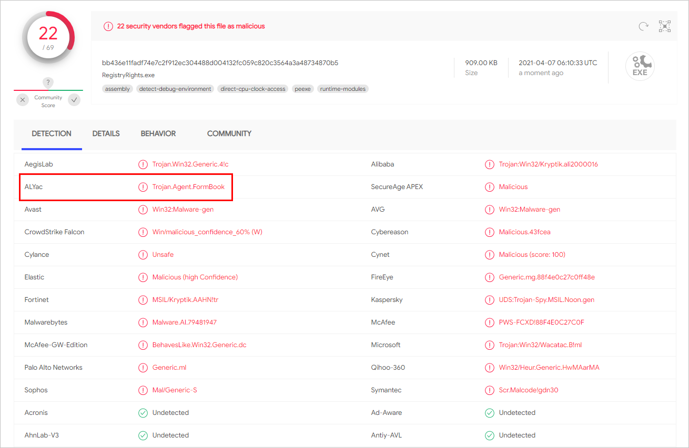Viewport: 689px width, 448px height.
Task: Click the 2021-04-07 06:10:33 UTC timestamp
Action: (x=558, y=63)
